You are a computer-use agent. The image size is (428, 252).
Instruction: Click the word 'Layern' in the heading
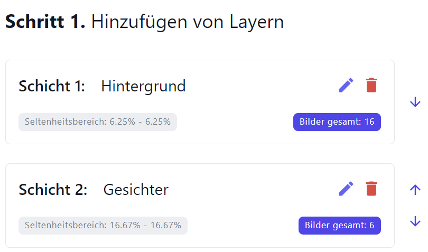point(257,22)
